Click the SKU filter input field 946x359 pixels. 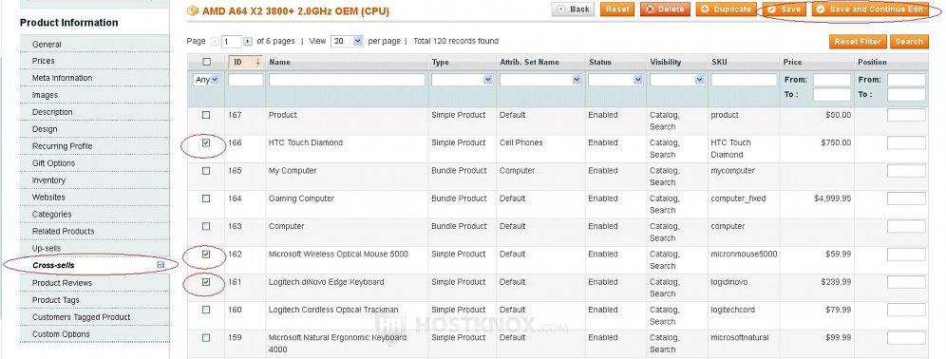[x=744, y=80]
